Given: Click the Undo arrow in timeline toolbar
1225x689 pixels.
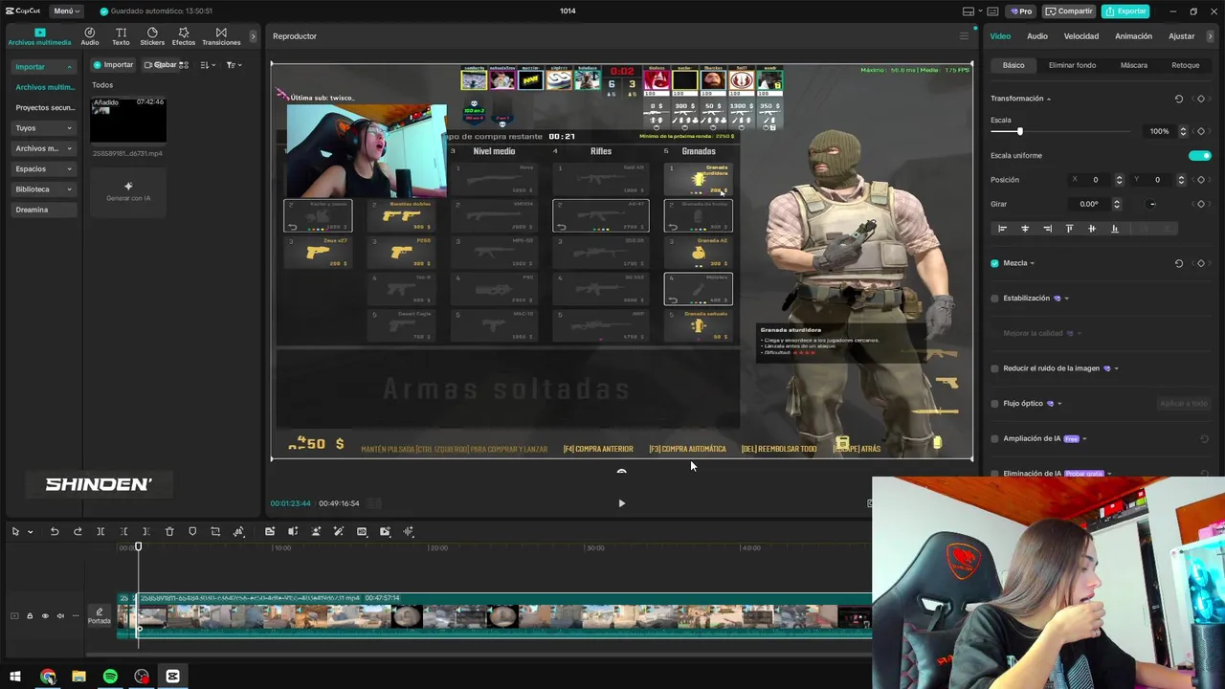Looking at the screenshot, I should click(x=55, y=531).
